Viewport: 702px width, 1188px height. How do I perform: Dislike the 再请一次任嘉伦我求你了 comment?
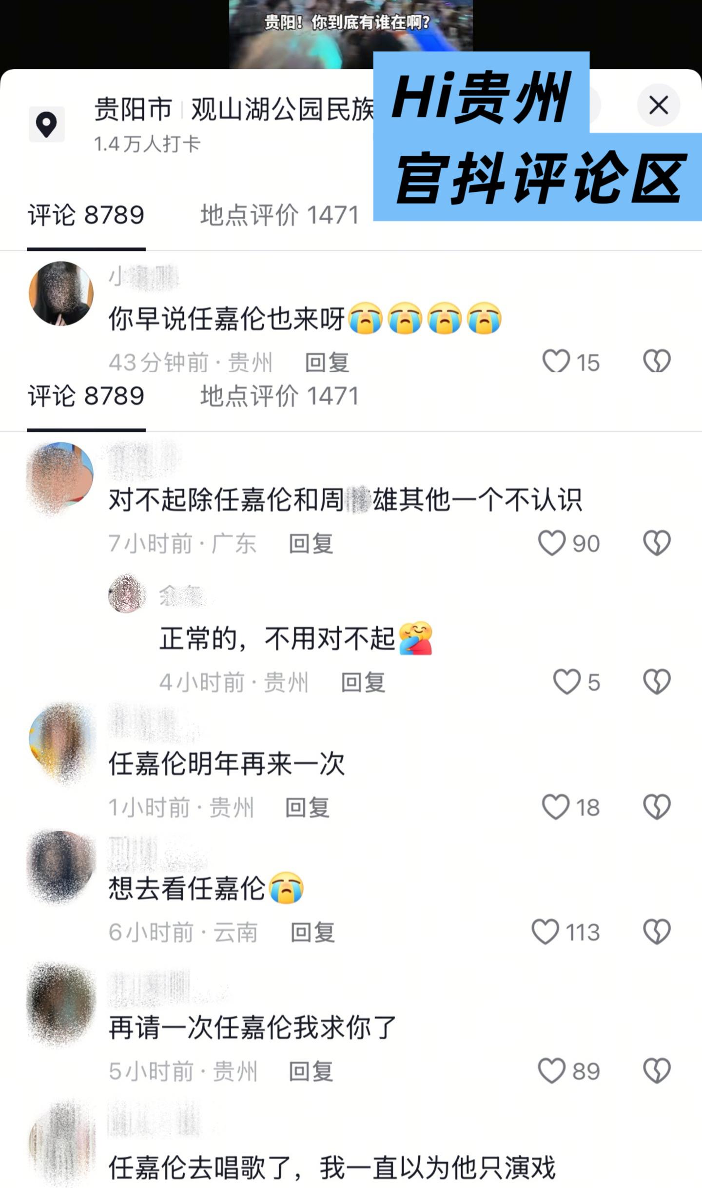tap(657, 1070)
